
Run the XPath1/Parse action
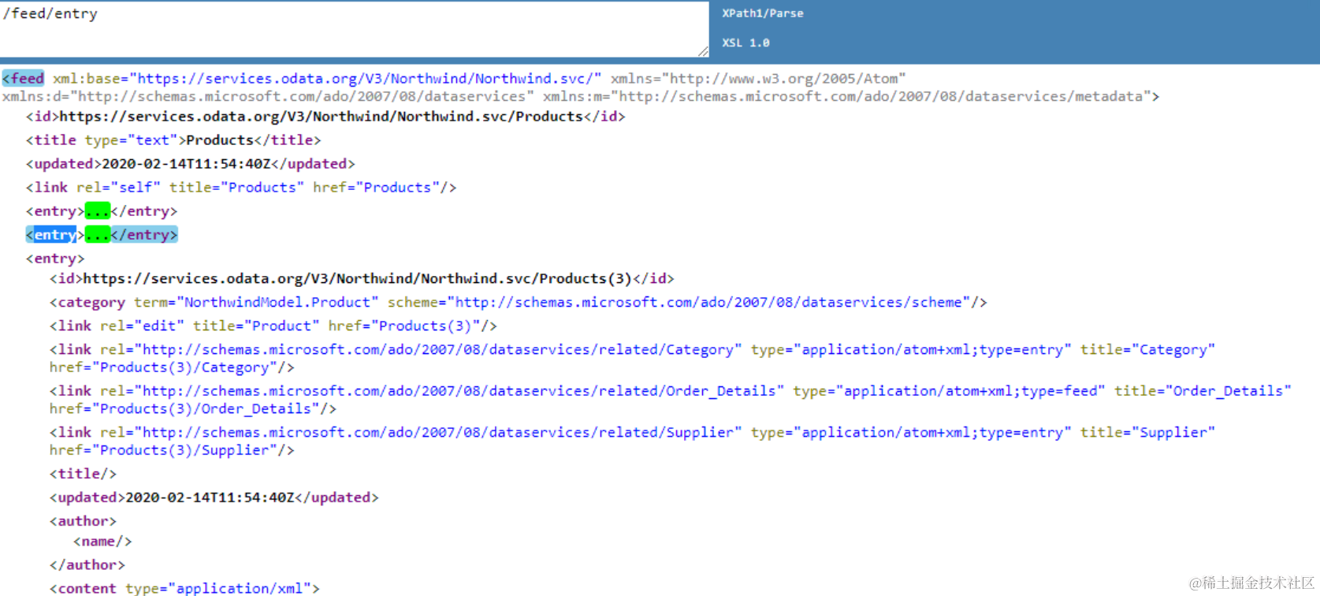coord(763,13)
